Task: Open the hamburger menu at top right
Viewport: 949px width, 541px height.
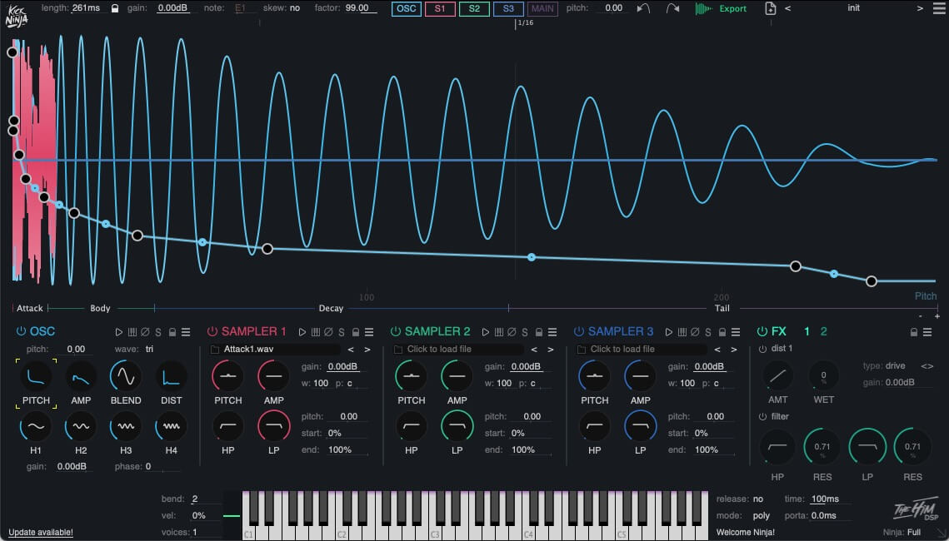Action: click(x=937, y=8)
